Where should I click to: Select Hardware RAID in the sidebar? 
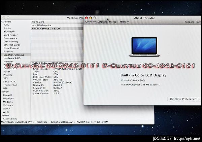[x=12, y=58]
